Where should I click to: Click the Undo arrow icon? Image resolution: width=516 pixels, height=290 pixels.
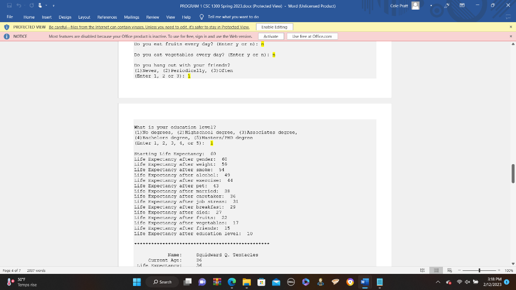[19, 6]
